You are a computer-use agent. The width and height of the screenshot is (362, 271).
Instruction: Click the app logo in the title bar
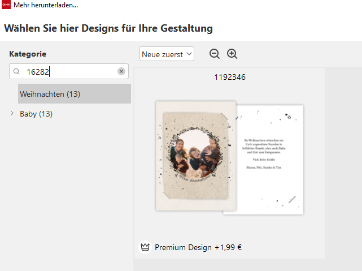(x=6, y=5)
